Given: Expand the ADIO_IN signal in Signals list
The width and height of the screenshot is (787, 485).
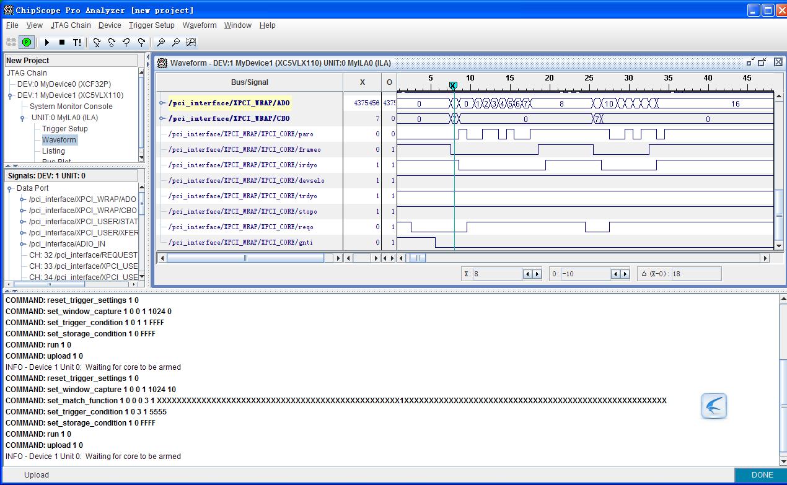Looking at the screenshot, I should pos(23,244).
